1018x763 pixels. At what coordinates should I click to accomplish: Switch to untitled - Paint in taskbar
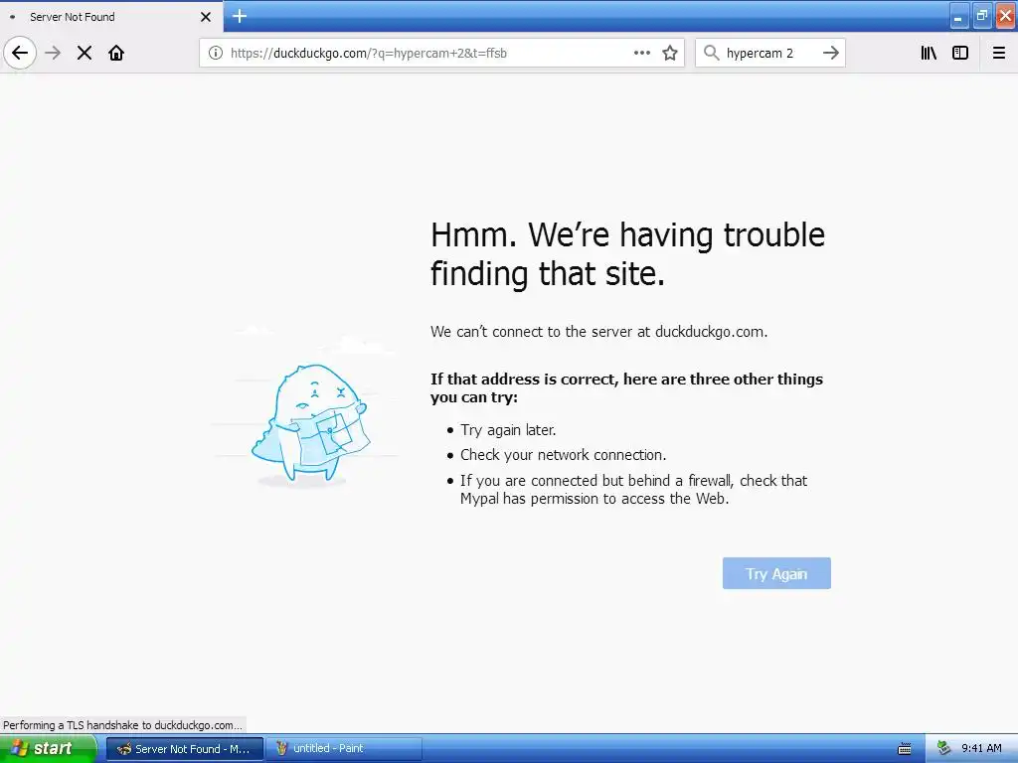pyautogui.click(x=344, y=749)
